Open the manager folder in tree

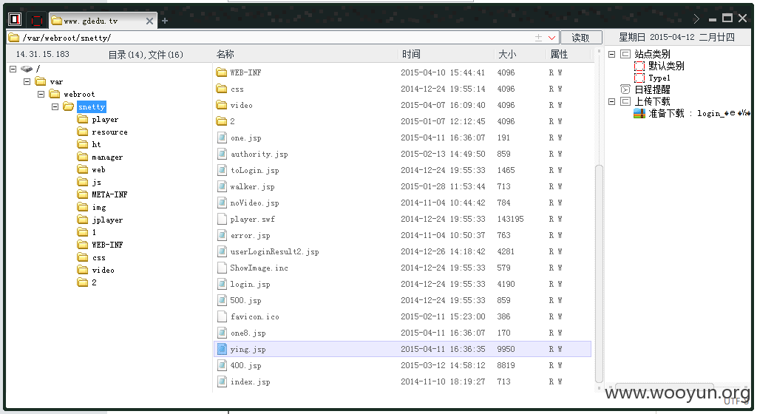point(107,157)
